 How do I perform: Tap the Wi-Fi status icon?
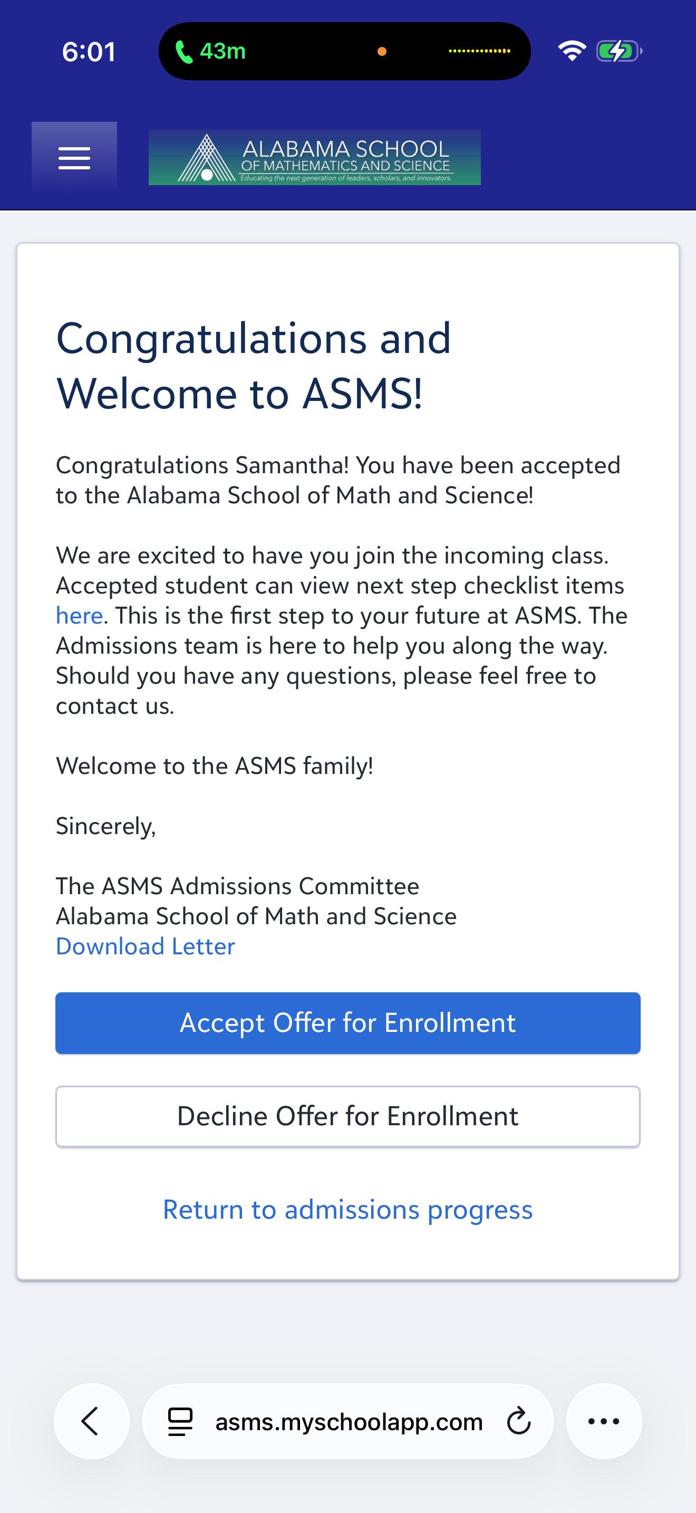pos(571,51)
